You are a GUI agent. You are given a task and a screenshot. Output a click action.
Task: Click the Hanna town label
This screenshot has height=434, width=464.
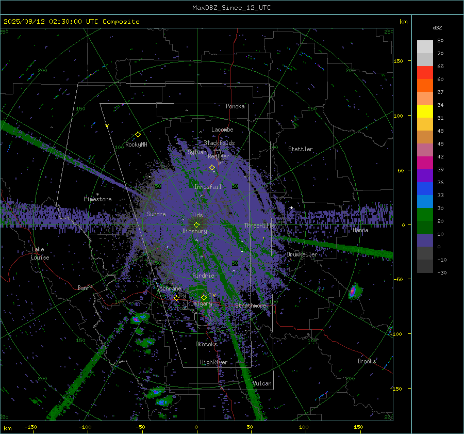(360, 230)
